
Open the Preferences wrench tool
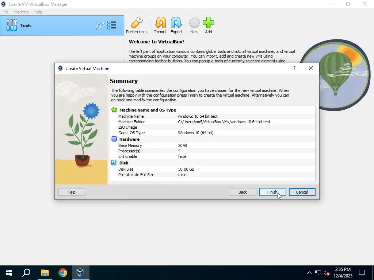(x=137, y=25)
